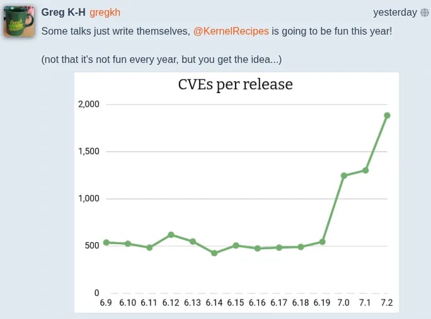
Task: Click the globe visibility icon
Action: pos(425,13)
